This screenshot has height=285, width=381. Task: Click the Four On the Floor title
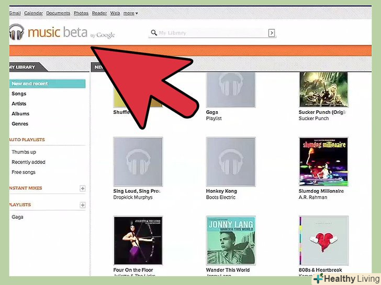[x=133, y=270]
